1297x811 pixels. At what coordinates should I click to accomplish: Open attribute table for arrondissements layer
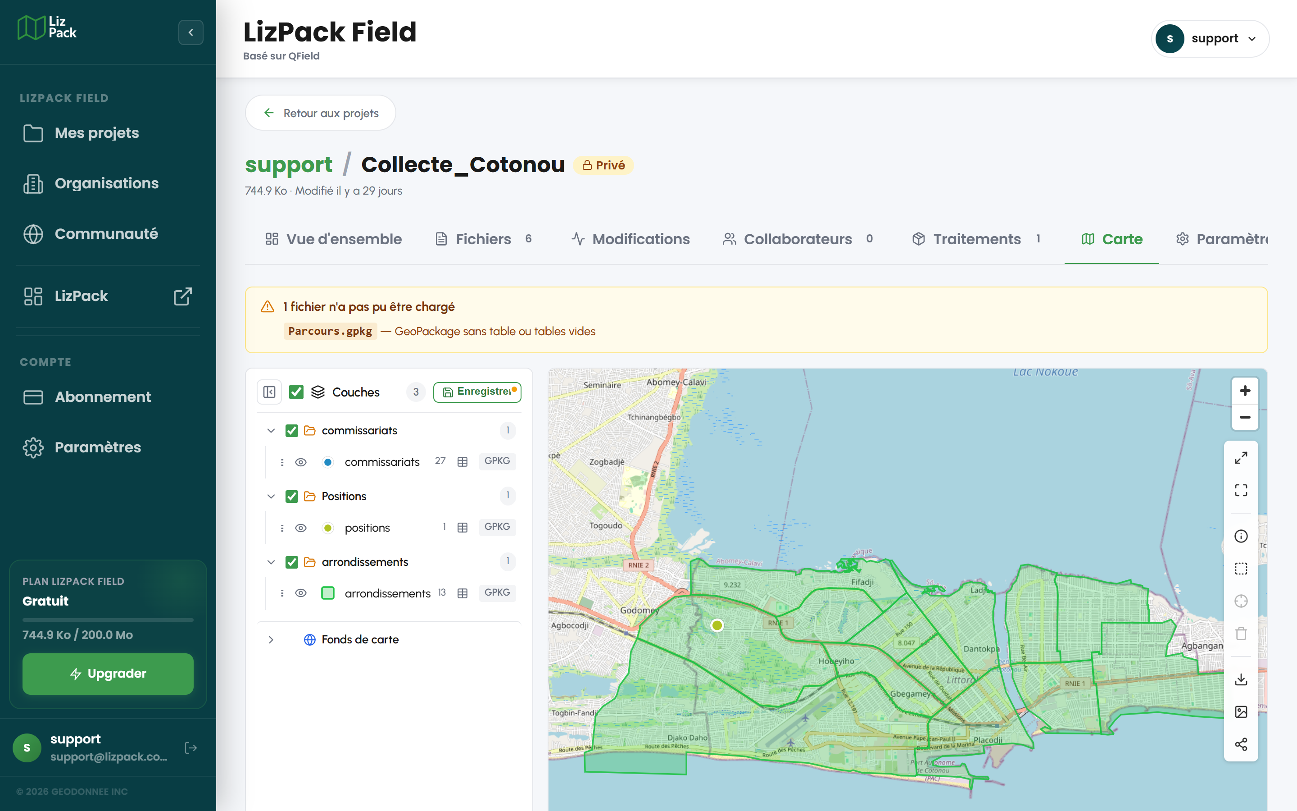[463, 593]
